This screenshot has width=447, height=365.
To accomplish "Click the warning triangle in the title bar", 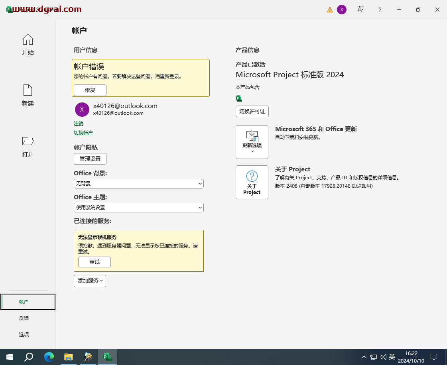I will [329, 9].
